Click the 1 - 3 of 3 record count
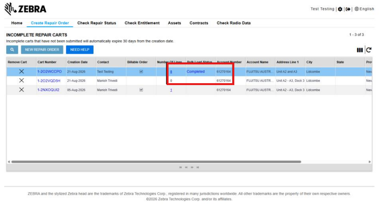The image size is (389, 215). 357,34
